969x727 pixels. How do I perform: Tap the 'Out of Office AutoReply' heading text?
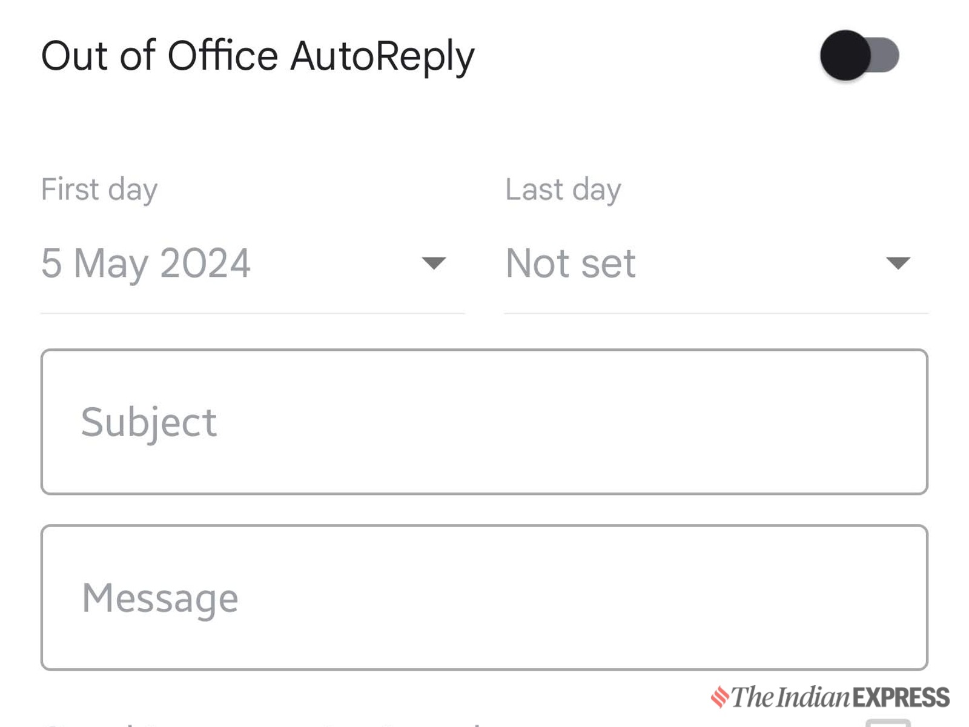point(257,56)
